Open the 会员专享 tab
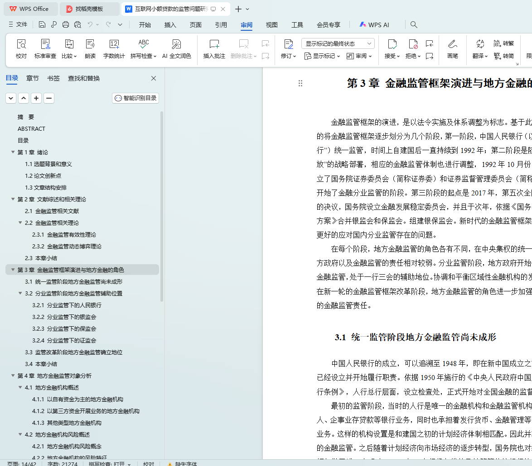Screen dimensions: 532x466 pos(329,25)
